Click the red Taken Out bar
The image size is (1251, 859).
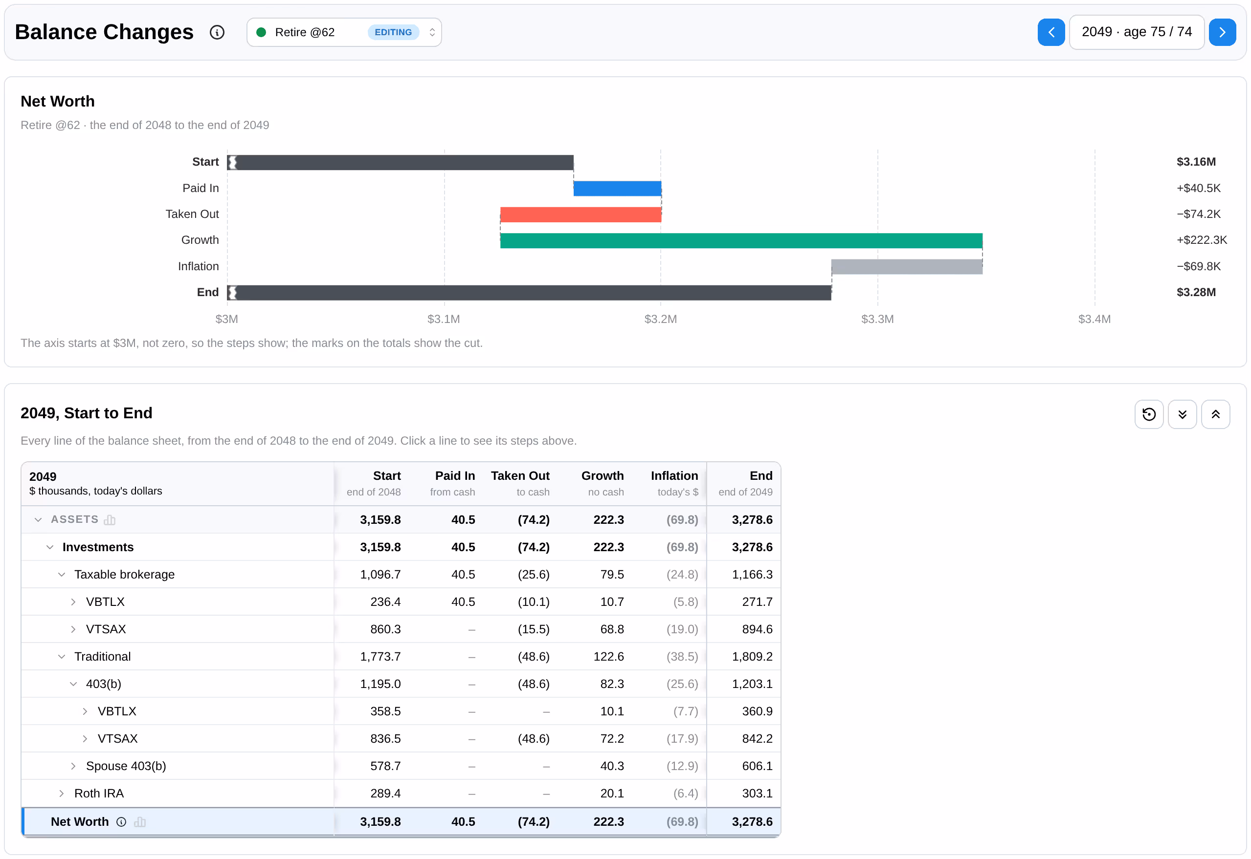coord(581,214)
